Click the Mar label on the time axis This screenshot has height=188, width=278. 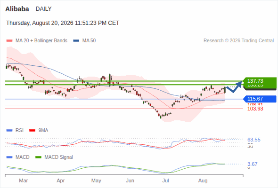pyautogui.click(x=24, y=181)
